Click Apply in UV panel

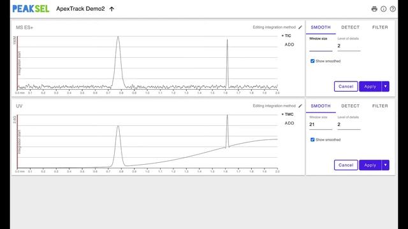pyautogui.click(x=370, y=165)
